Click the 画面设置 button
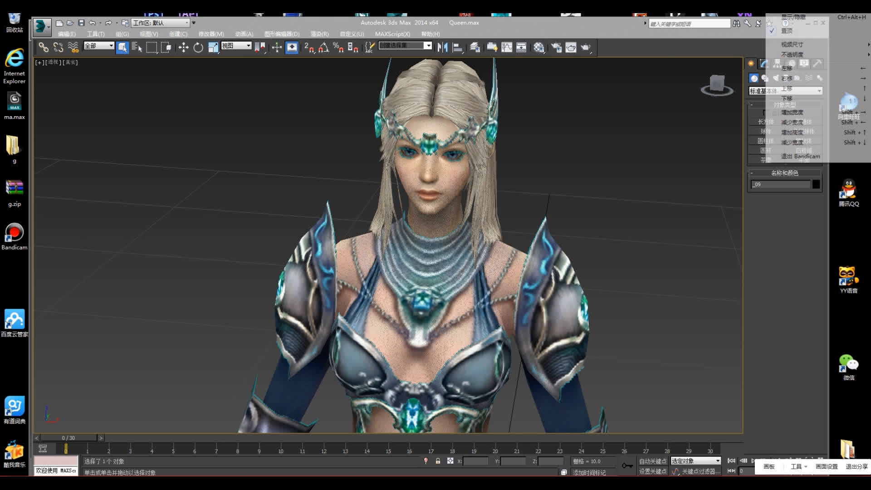 827,466
